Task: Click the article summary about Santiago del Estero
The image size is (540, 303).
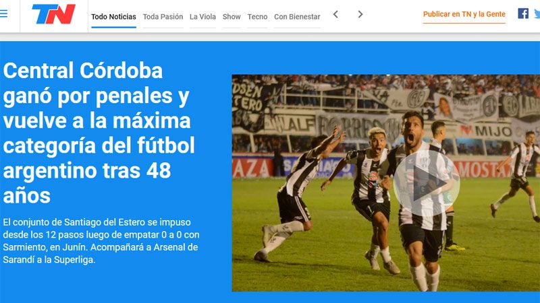Action: point(101,241)
